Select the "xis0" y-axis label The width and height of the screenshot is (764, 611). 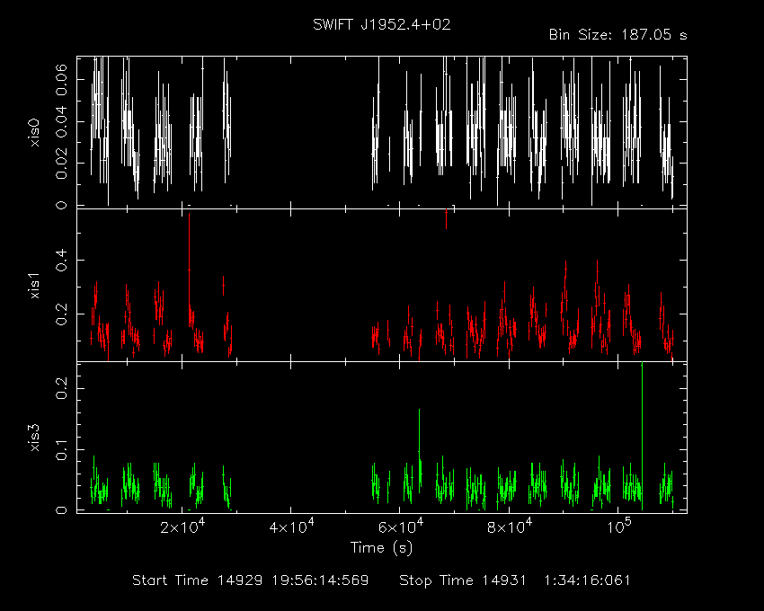pyautogui.click(x=34, y=132)
